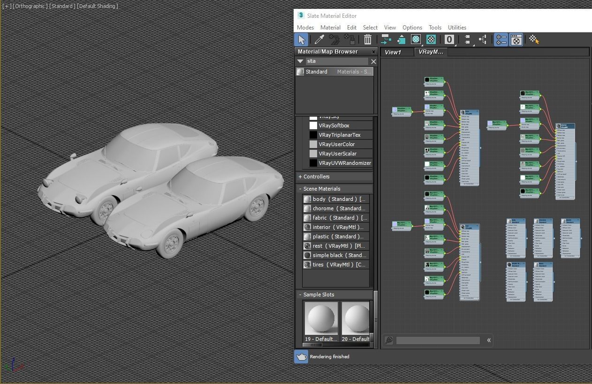Open the Select menu
Viewport: 592px width, 384px height.
[370, 28]
